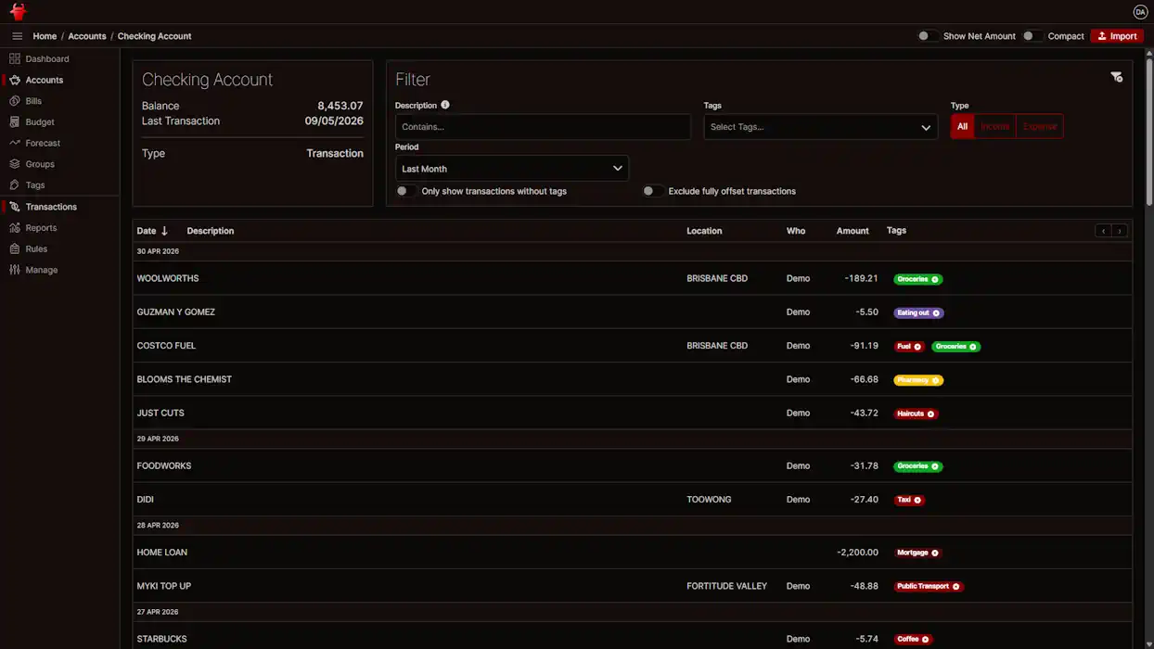Open the Select Tags dropdown
This screenshot has height=649, width=1154.
tap(820, 127)
